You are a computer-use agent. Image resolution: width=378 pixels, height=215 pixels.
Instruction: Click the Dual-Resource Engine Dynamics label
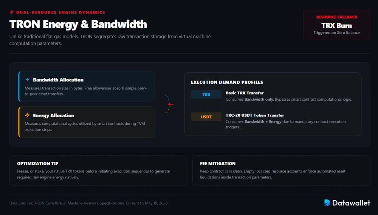click(60, 12)
